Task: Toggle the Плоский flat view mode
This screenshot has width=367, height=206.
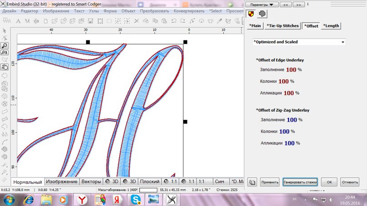Action: coord(149,181)
